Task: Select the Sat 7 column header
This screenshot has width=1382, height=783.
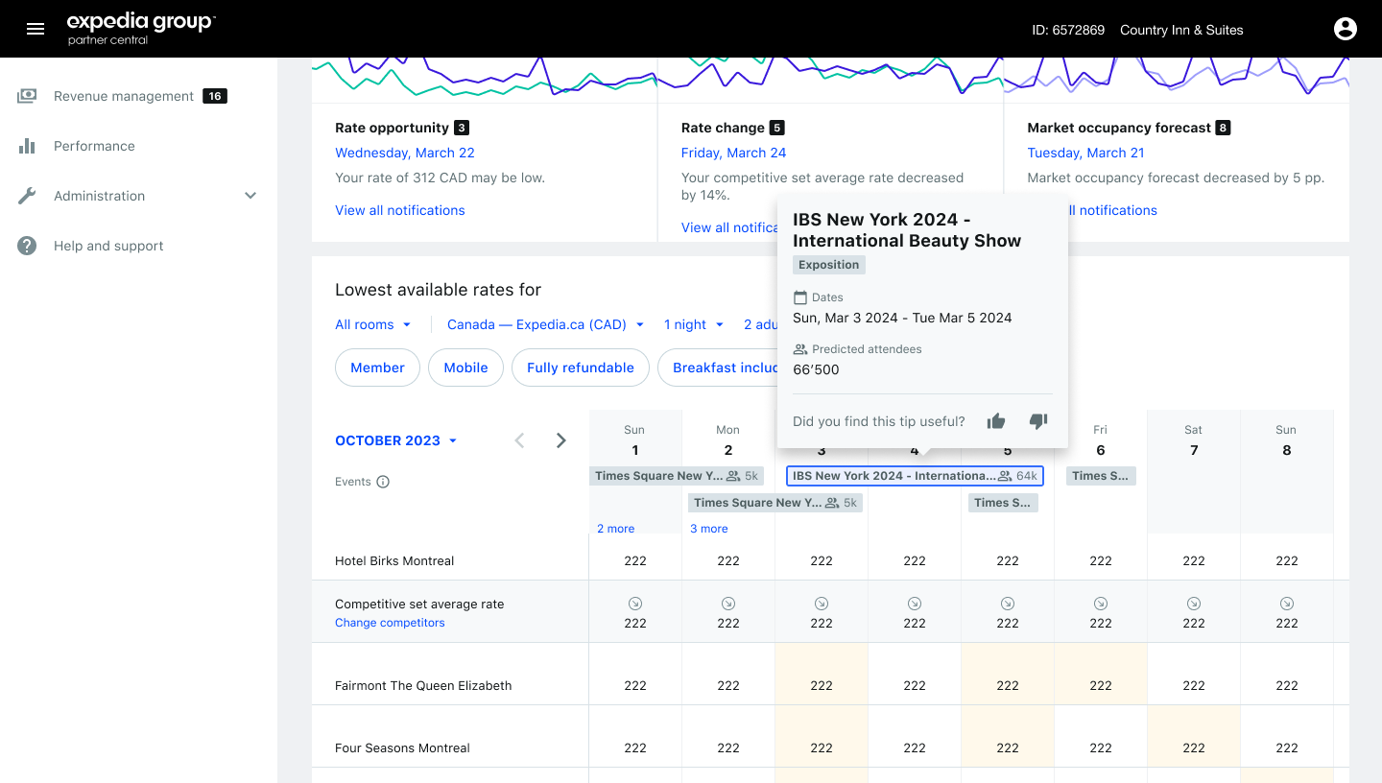Action: click(x=1194, y=440)
